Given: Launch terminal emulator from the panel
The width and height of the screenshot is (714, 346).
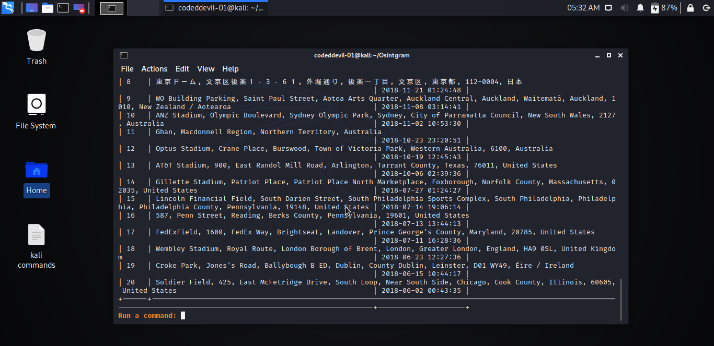Looking at the screenshot, I should click(63, 8).
